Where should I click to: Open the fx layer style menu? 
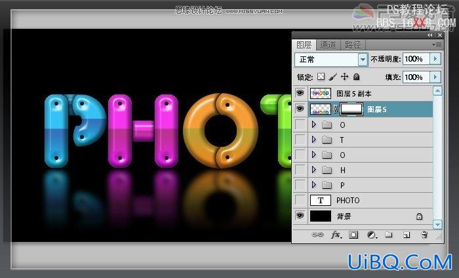(x=336, y=234)
